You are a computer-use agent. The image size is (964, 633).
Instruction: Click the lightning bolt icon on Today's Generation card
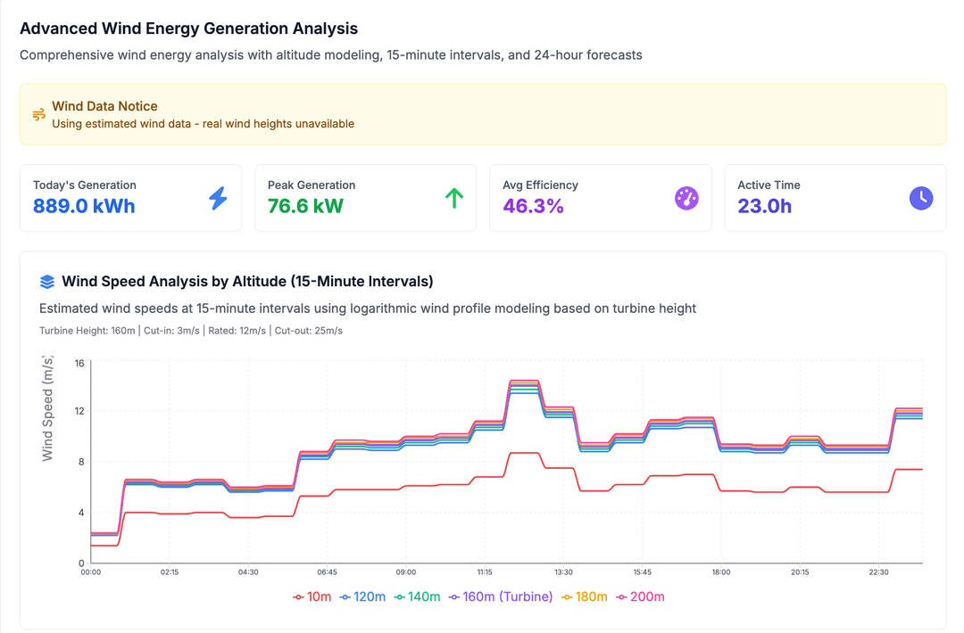click(217, 198)
